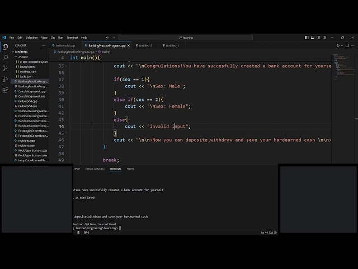This screenshot has height=269, width=358.
Task: Click the ports forwarded status bar item
Action: pyautogui.click(x=86, y=233)
